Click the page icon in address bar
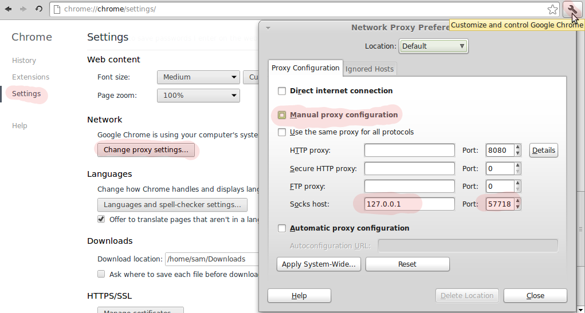 [57, 9]
